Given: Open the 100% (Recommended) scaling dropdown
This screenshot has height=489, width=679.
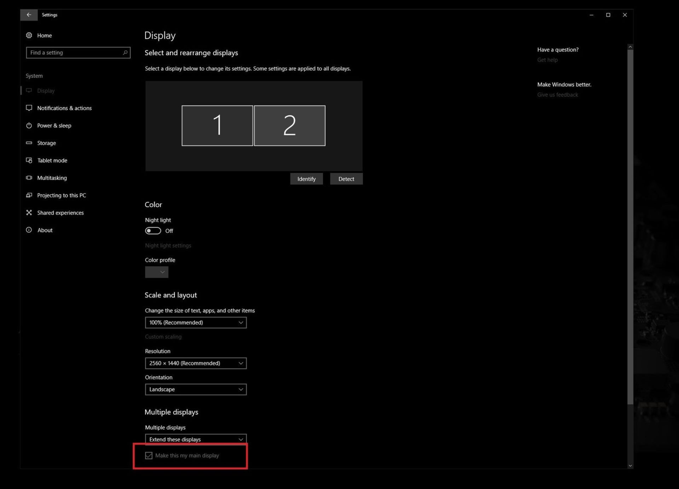Looking at the screenshot, I should (x=196, y=323).
